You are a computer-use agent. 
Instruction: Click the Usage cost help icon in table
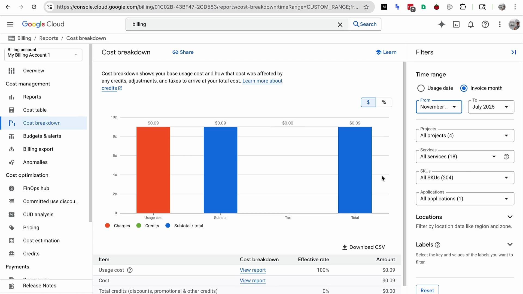click(130, 270)
